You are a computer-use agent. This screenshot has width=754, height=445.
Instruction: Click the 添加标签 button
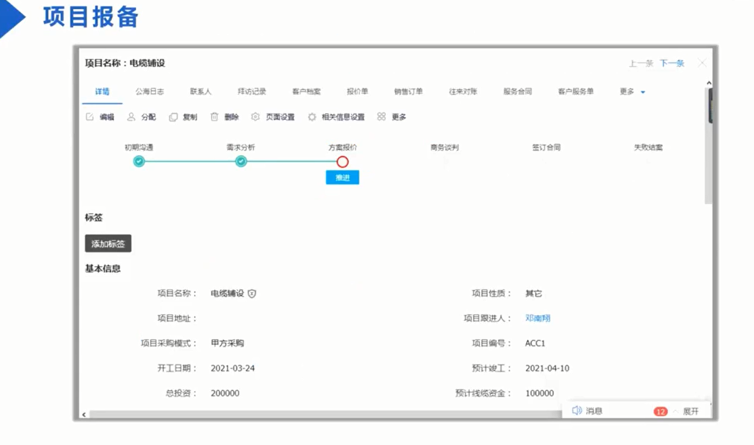(x=108, y=244)
